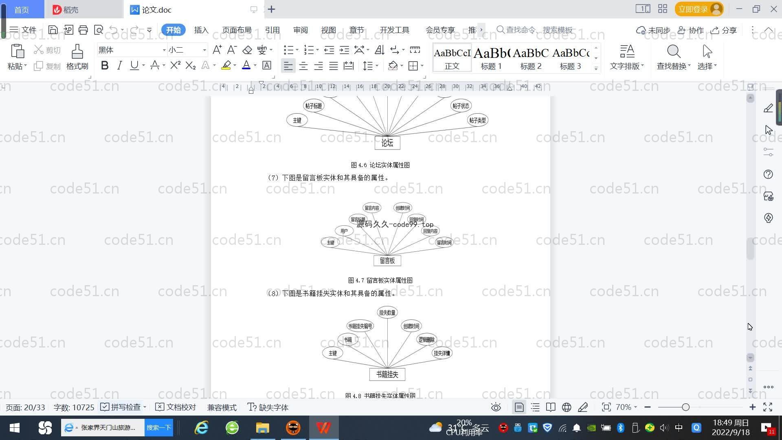The height and width of the screenshot is (440, 782).
Task: Expand line spacing dropdown
Action: [x=377, y=66]
